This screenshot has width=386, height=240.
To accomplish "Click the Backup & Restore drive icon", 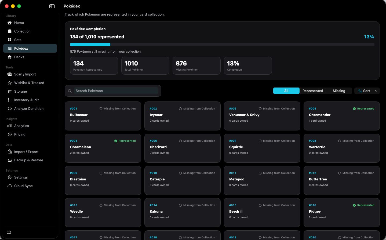I will [x=10, y=160].
